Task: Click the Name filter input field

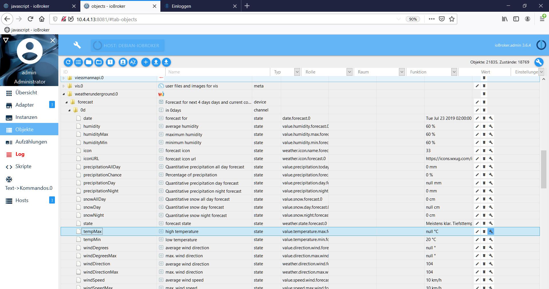Action: [218, 72]
